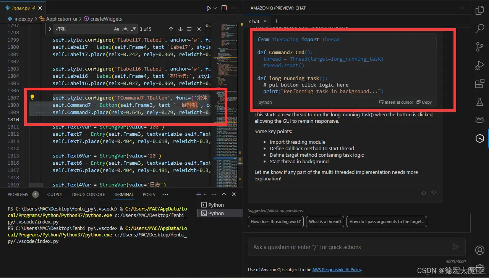Close the terminal panel
Viewport: 489px width, 278px height.
(234, 194)
